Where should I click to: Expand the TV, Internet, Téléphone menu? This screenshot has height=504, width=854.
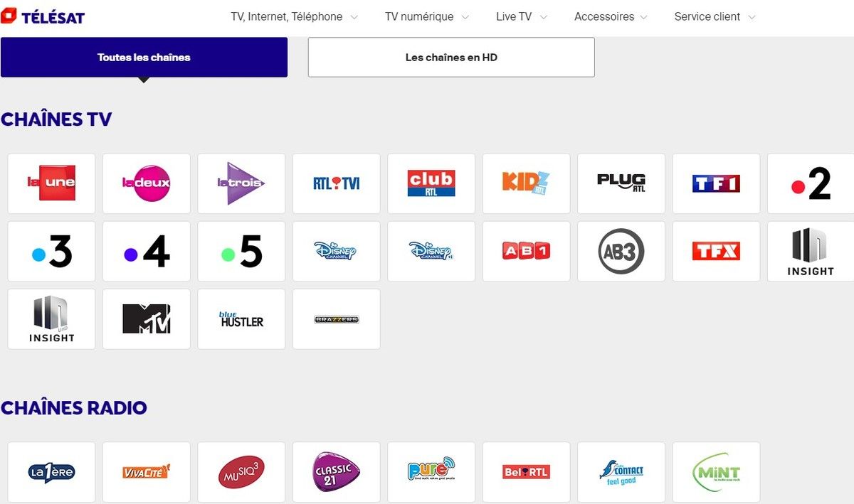[x=294, y=16]
